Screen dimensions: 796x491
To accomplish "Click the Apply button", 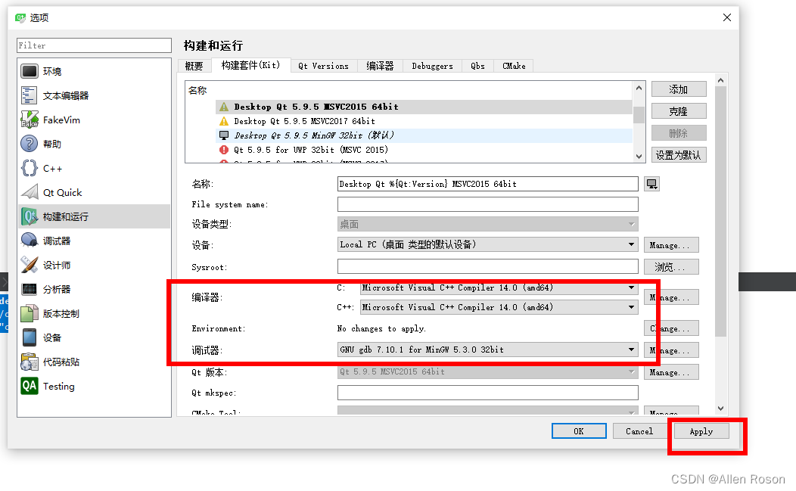I will coord(701,430).
